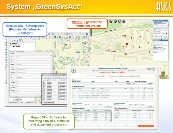173x133 pixels.
Task: Click the municipal crest logo in ReportGP header
Action: click(74, 70)
